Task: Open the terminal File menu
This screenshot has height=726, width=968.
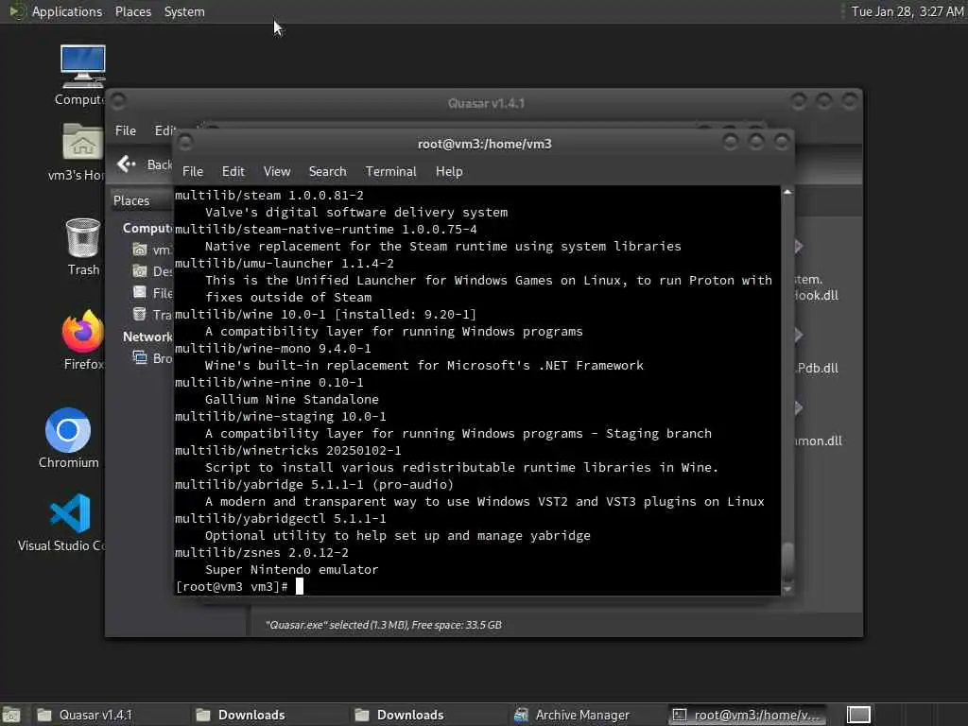Action: 193,171
